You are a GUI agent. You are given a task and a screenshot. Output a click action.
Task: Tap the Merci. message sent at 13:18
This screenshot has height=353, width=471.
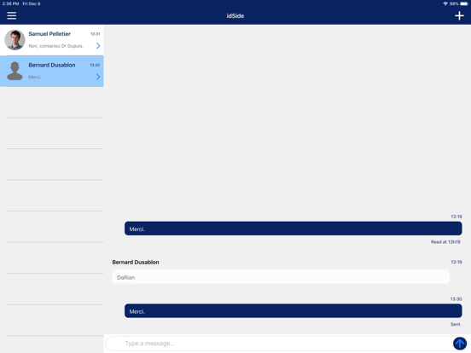[x=294, y=229]
